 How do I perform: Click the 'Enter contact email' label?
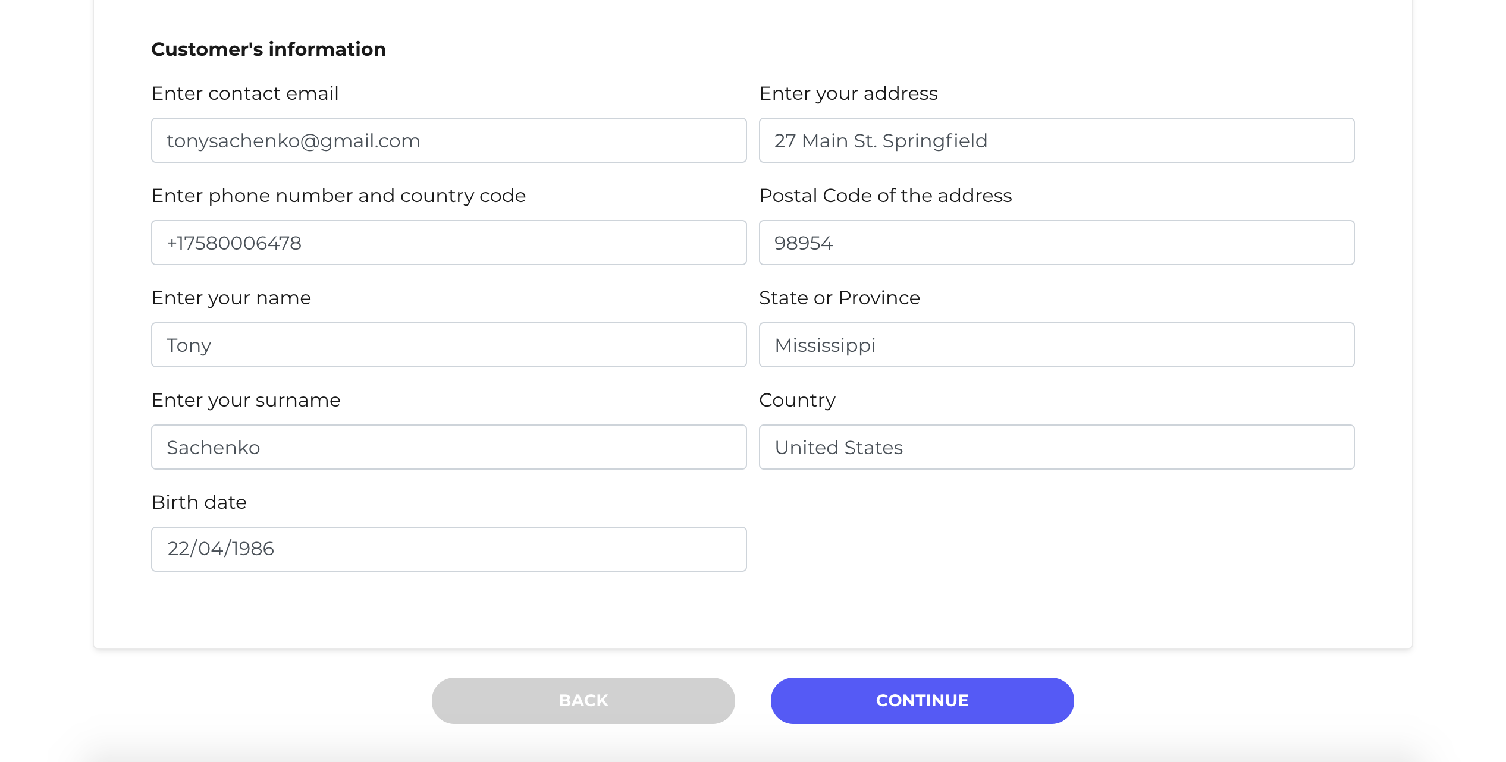(245, 93)
